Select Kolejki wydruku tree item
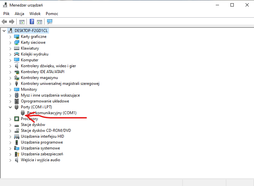254x186 pixels. click(x=34, y=54)
